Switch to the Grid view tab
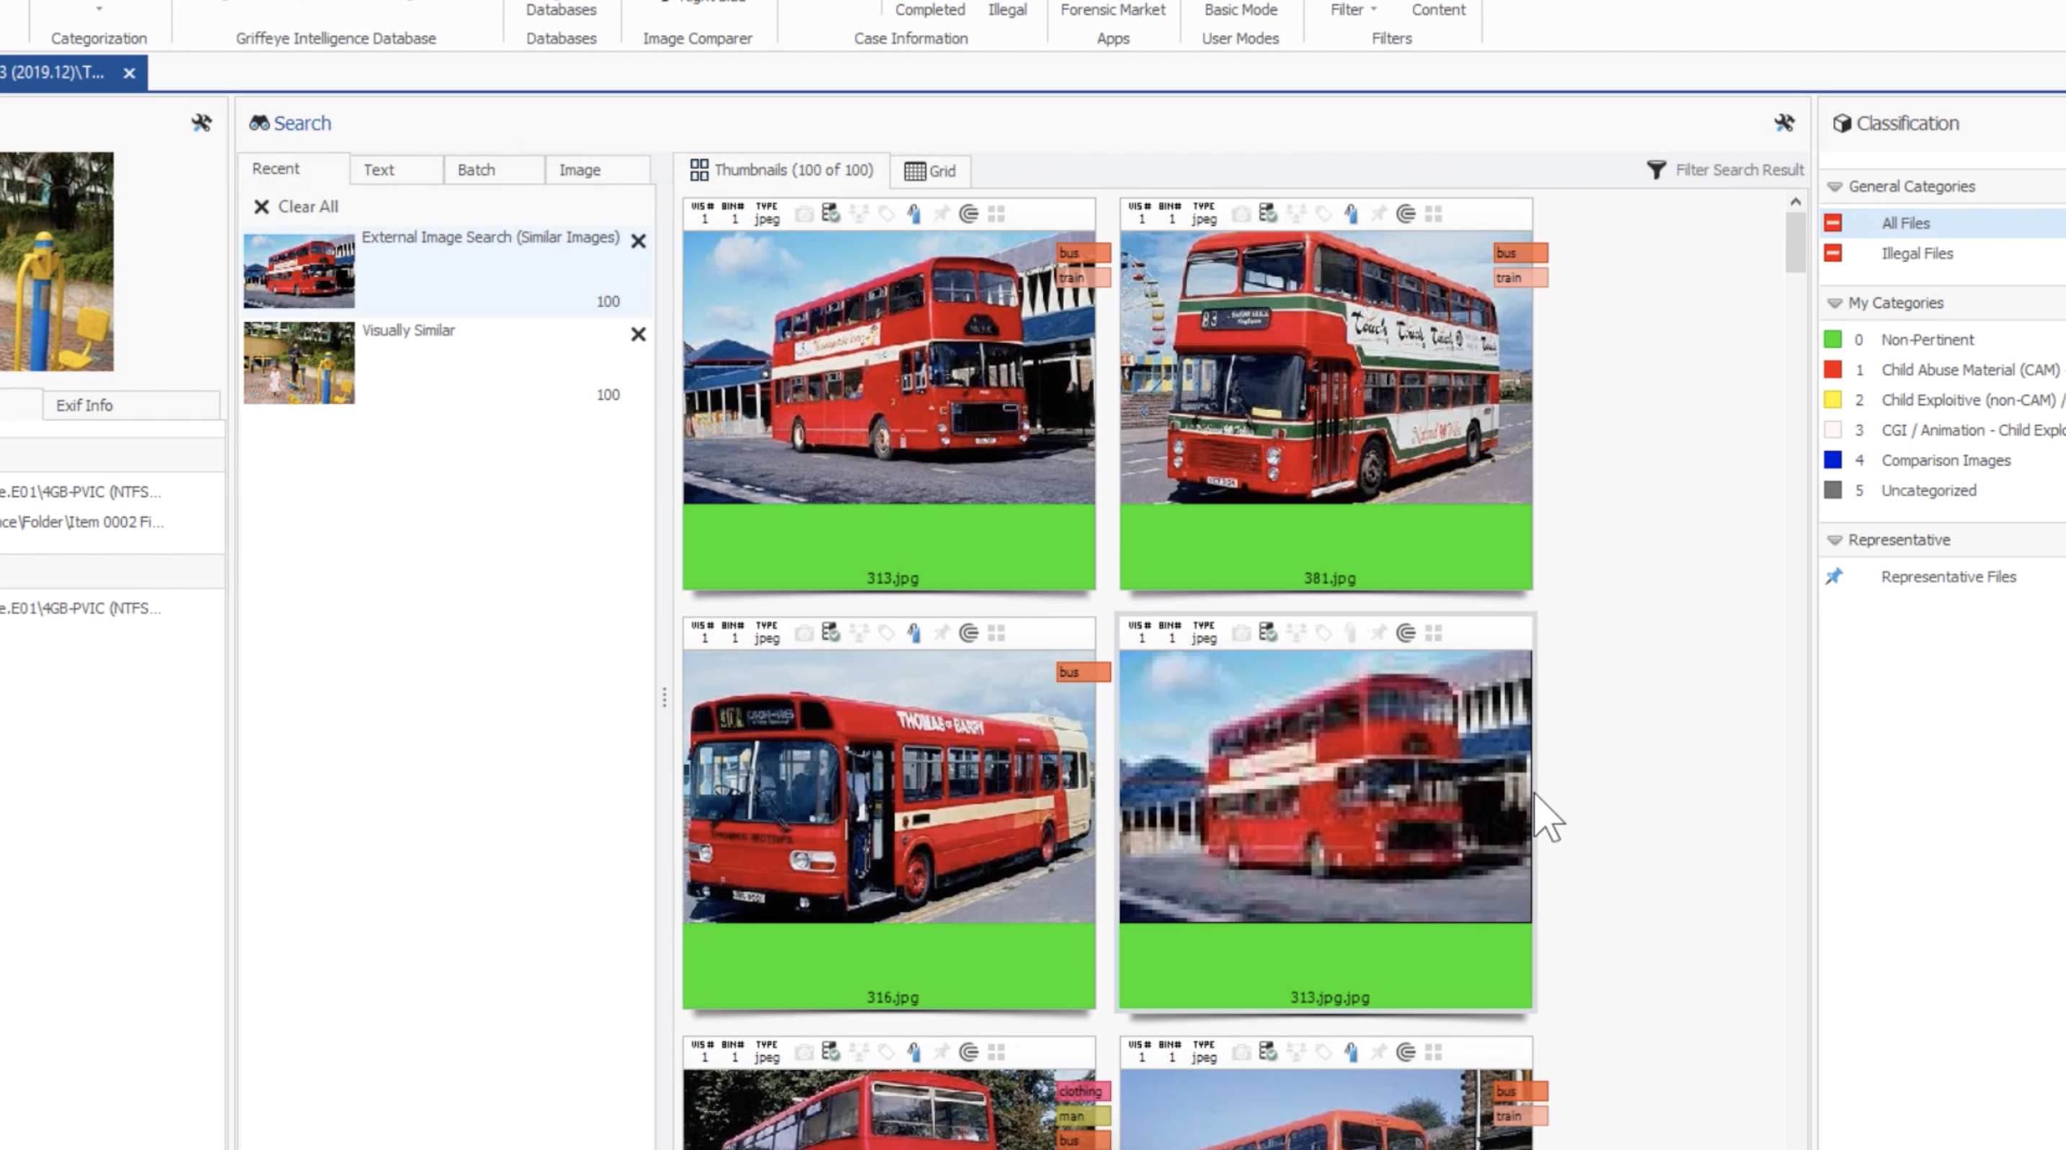 coord(931,171)
